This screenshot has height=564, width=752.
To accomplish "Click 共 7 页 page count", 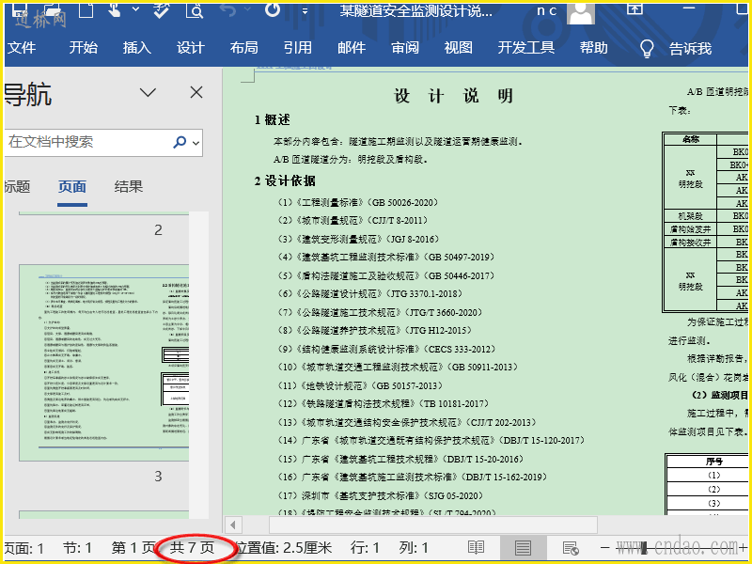I will click(192, 547).
